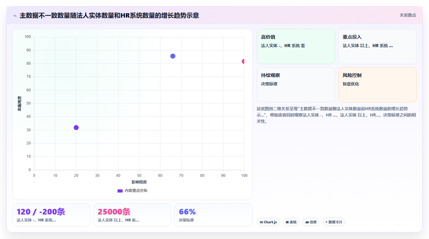Click the chart description paragraph text
The height and width of the screenshot is (239, 429).
pos(336,115)
